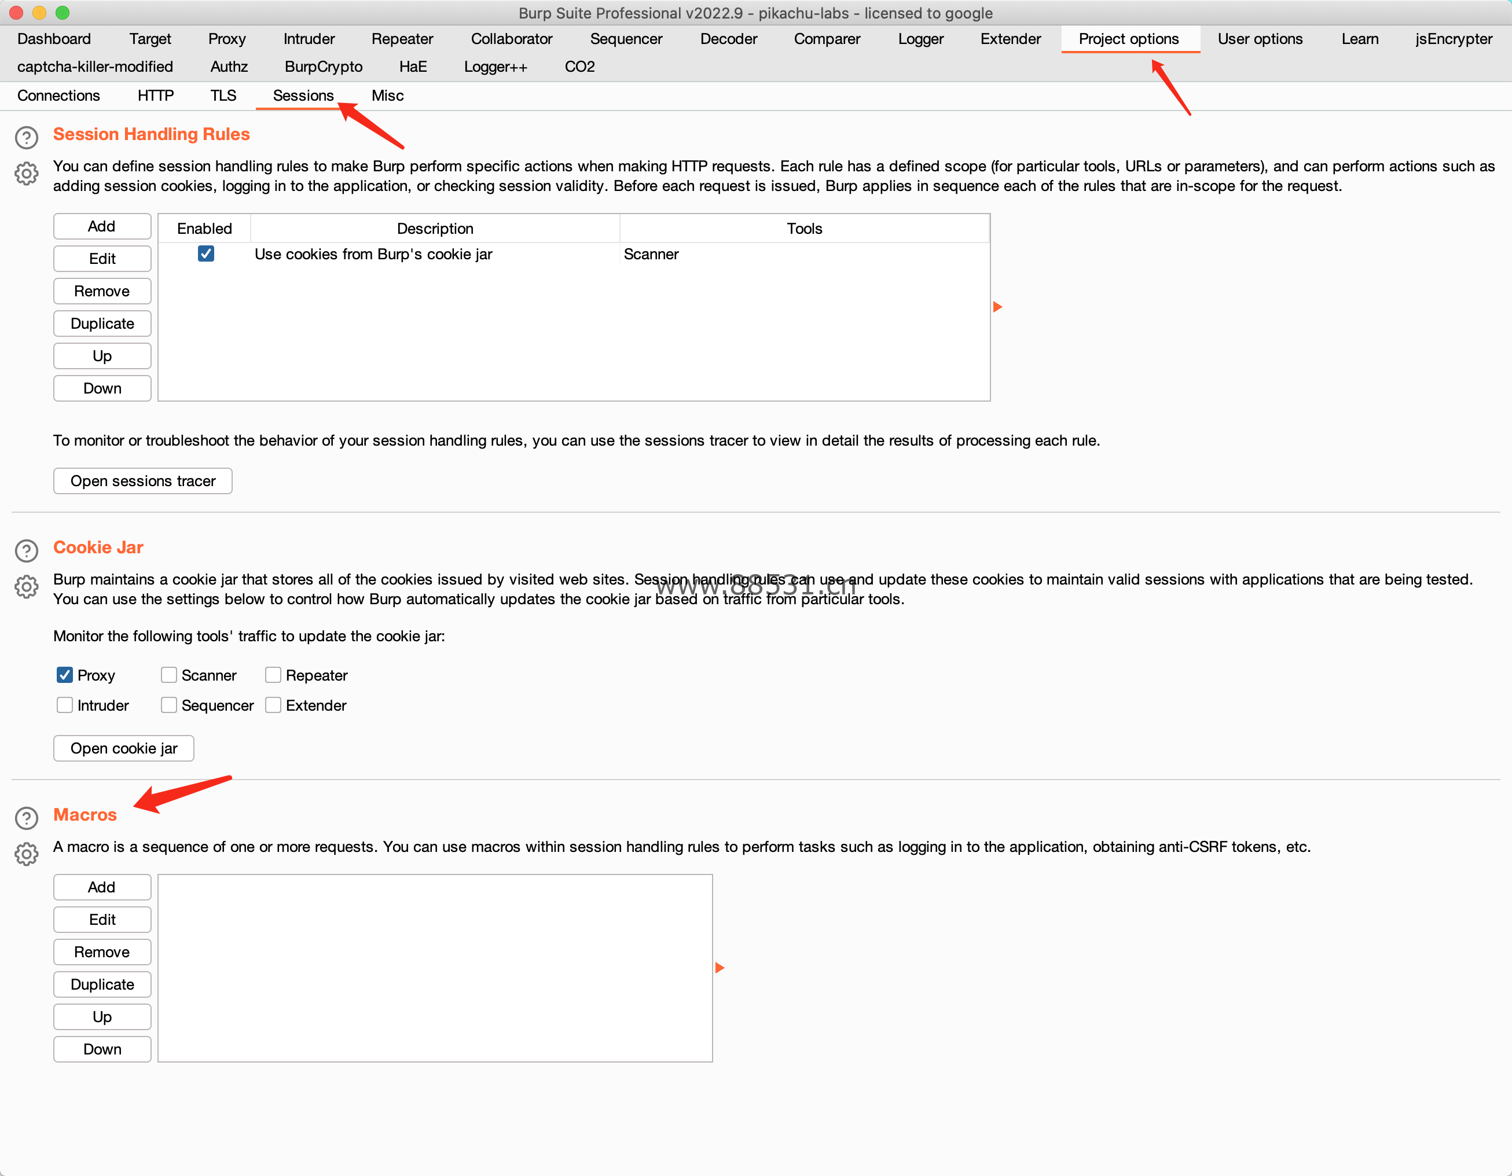Open the HaE extension tab
The image size is (1512, 1176).
(x=413, y=67)
